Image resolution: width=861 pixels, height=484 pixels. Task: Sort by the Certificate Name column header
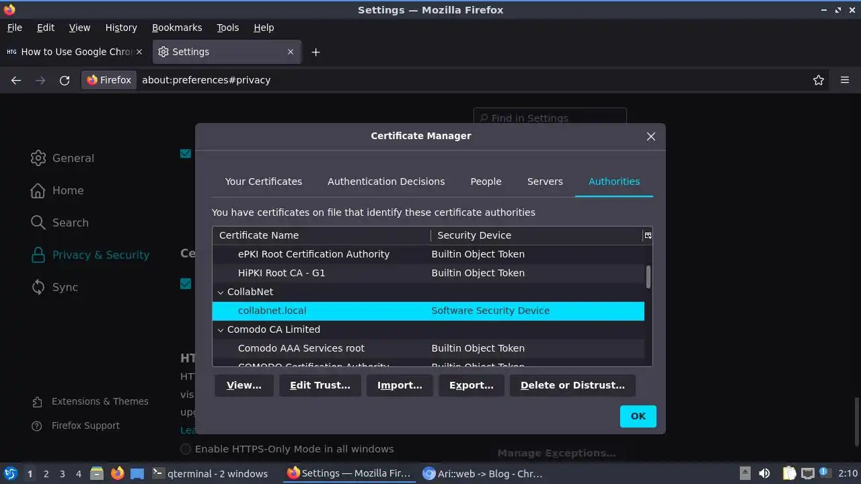(x=322, y=235)
